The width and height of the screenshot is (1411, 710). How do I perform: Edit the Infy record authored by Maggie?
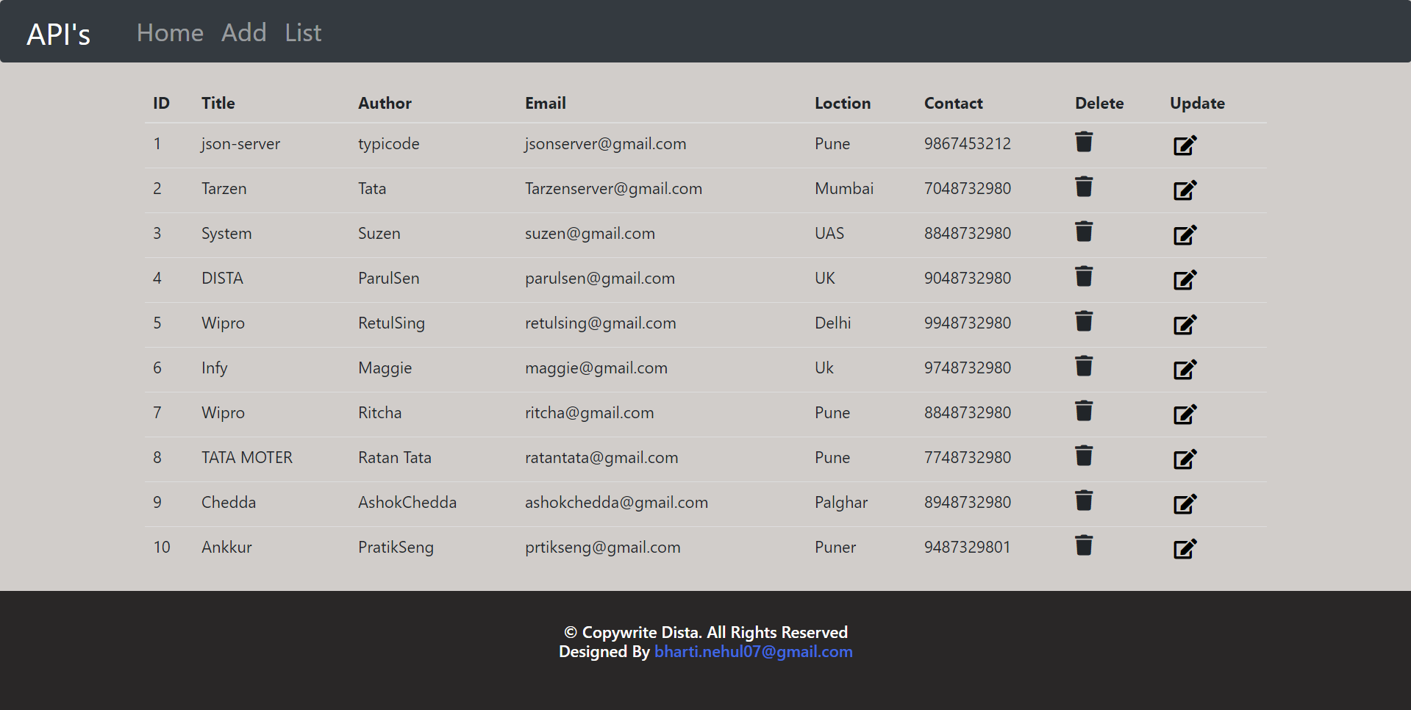(x=1184, y=370)
